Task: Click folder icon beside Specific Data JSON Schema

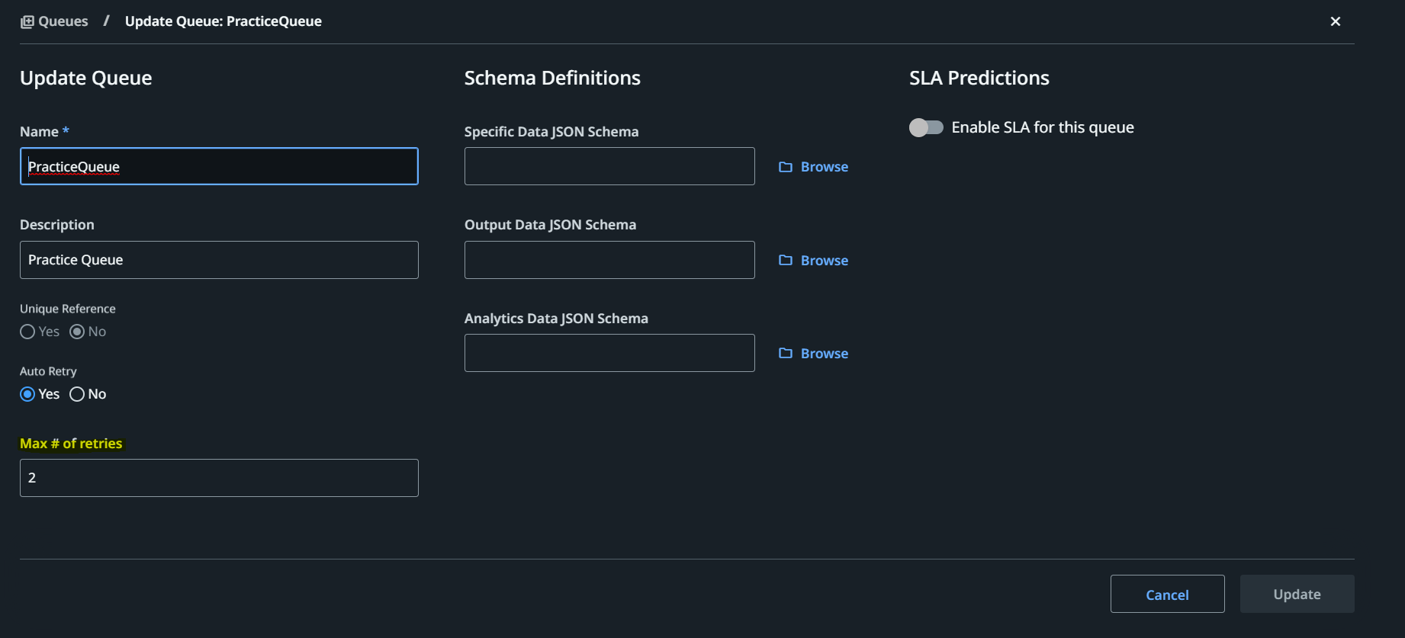Action: pos(785,167)
